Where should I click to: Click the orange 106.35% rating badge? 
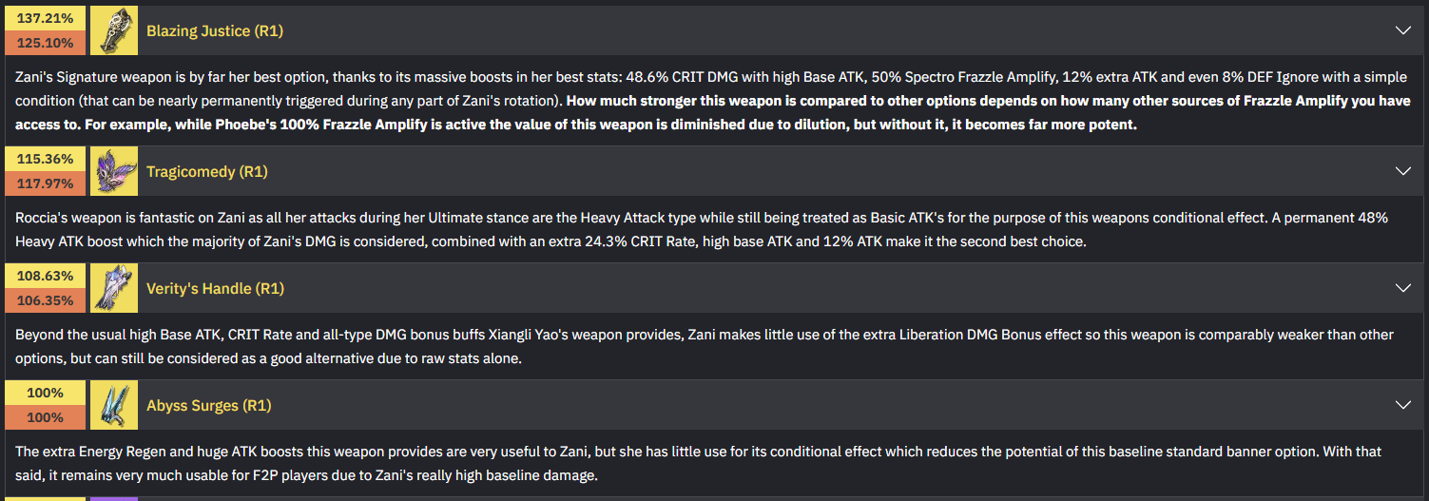(45, 300)
